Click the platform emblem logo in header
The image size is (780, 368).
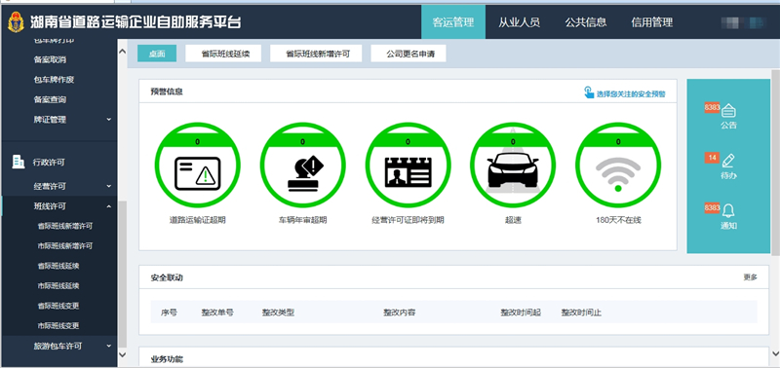click(16, 22)
